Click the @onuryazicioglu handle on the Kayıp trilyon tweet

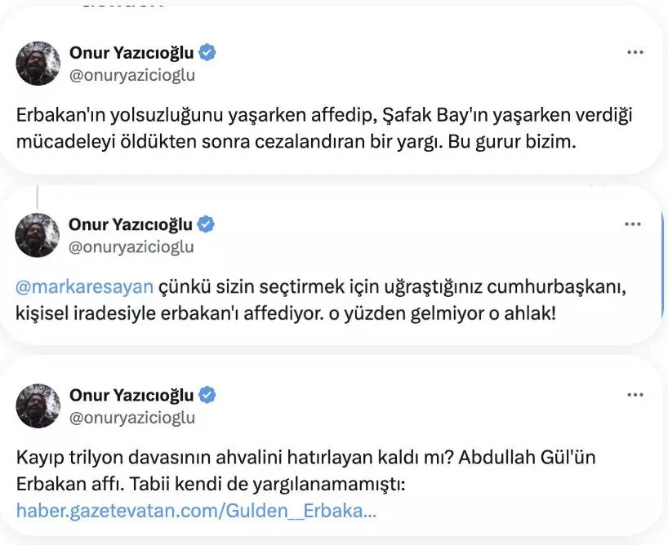(x=131, y=418)
